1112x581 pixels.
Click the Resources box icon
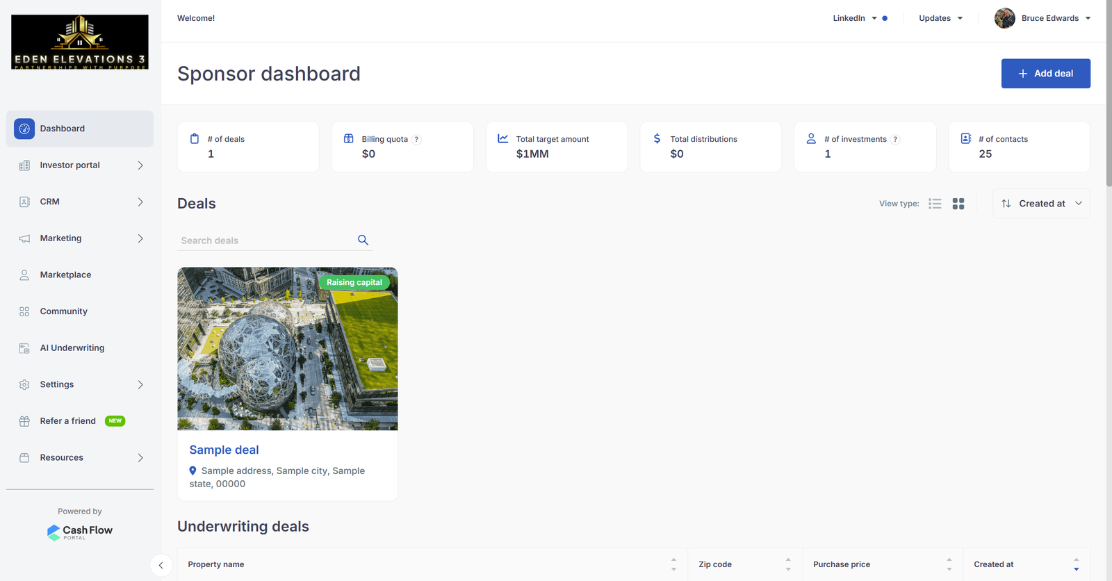point(24,458)
